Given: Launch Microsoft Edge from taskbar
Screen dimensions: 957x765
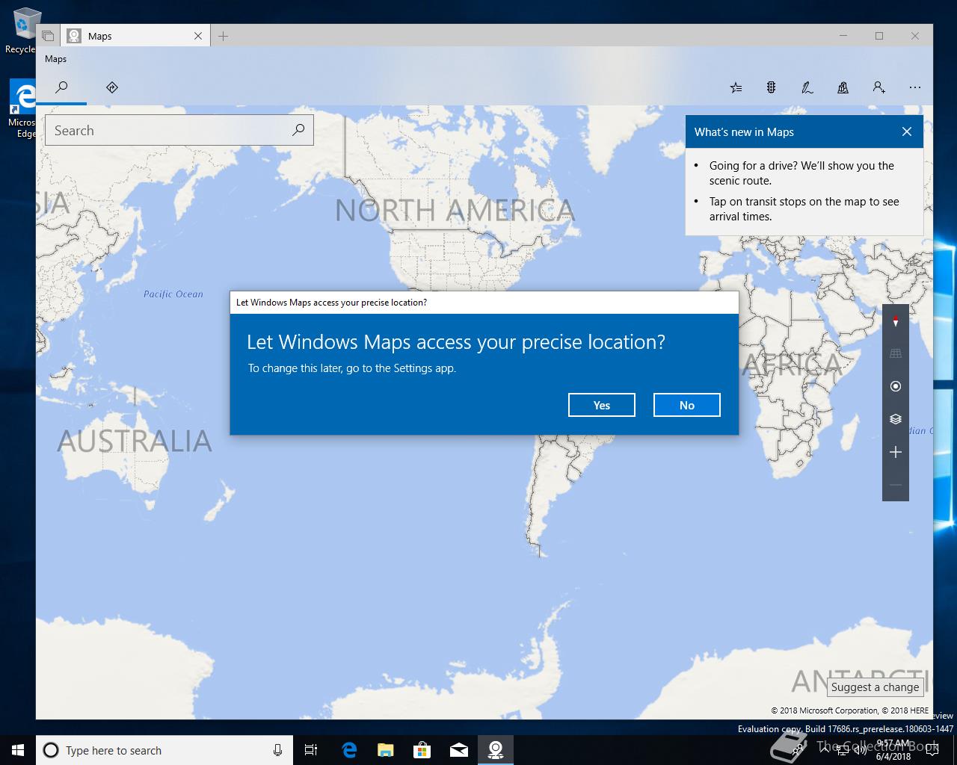Looking at the screenshot, I should [348, 750].
